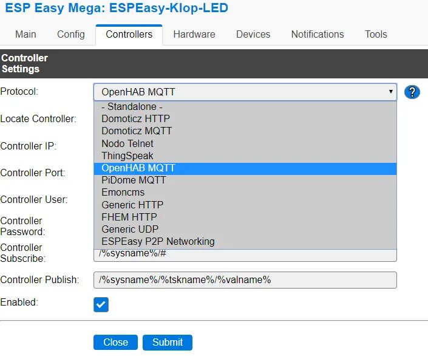Collapse the Protocol dropdown showing OpenHAB MQTT
428x356 pixels.
coord(245,92)
